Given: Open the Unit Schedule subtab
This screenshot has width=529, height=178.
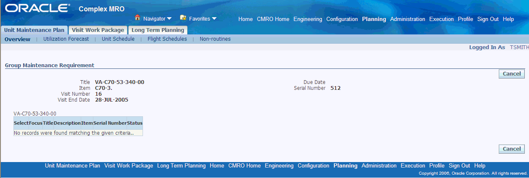Looking at the screenshot, I should coord(118,39).
